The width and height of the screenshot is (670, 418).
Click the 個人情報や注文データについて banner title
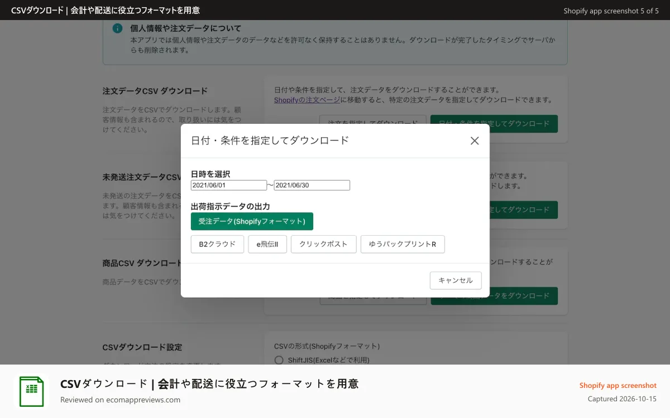(186, 28)
